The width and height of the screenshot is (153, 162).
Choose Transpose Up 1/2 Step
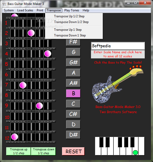(x=74, y=16)
